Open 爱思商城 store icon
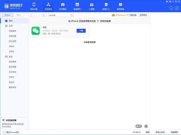181x135 pixels. (x=120, y=6)
